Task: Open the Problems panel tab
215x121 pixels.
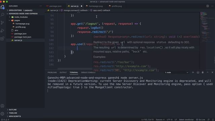Action: [x=52, y=73]
